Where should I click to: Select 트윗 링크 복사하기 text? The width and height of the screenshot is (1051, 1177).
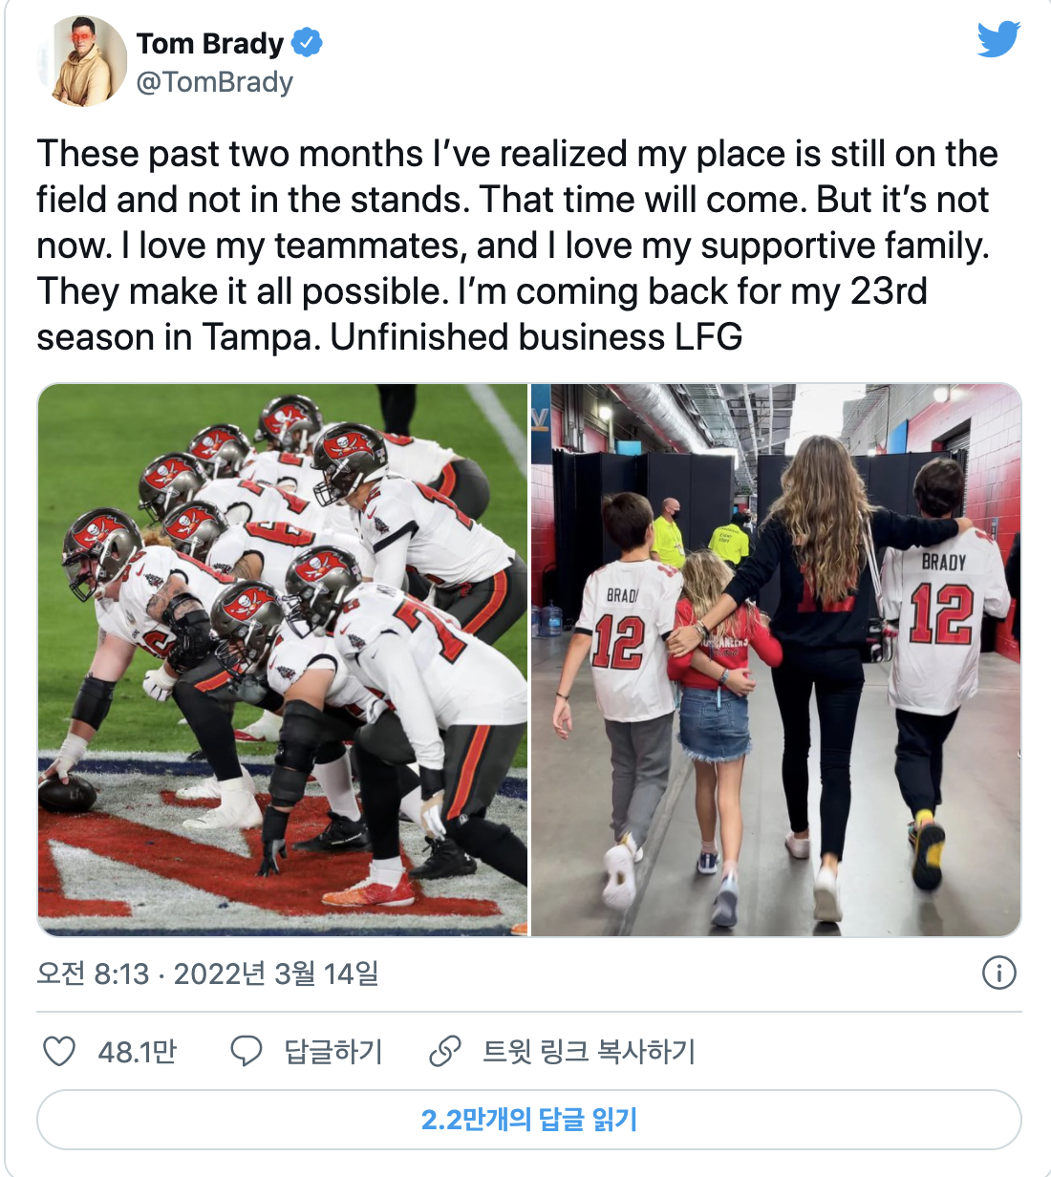590,1052
